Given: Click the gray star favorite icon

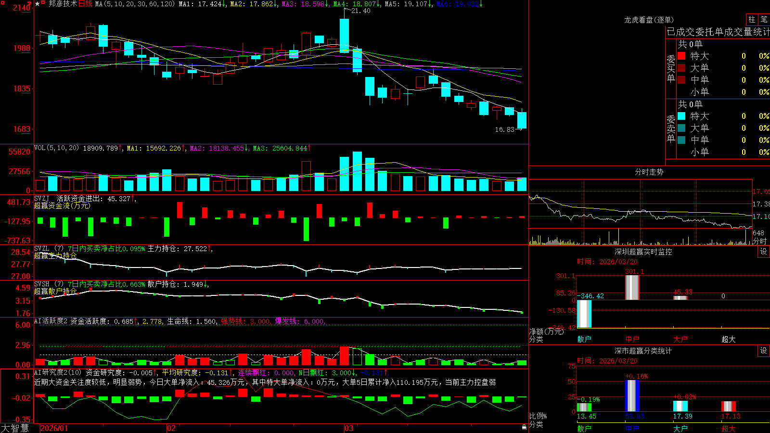Looking at the screenshot, I should tap(37, 4).
